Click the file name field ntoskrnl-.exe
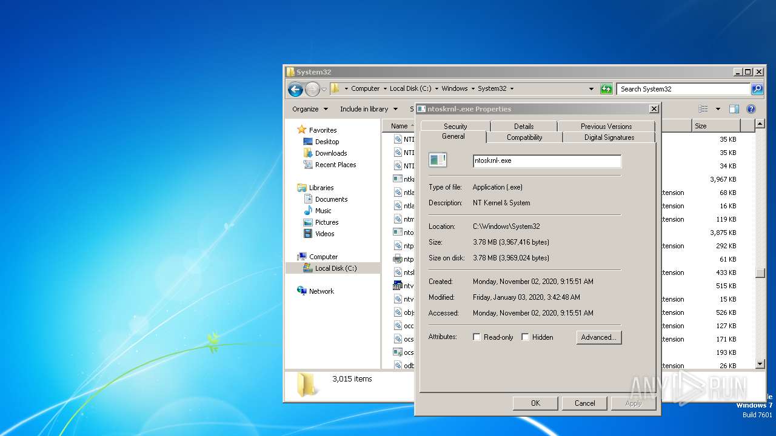 (x=547, y=161)
